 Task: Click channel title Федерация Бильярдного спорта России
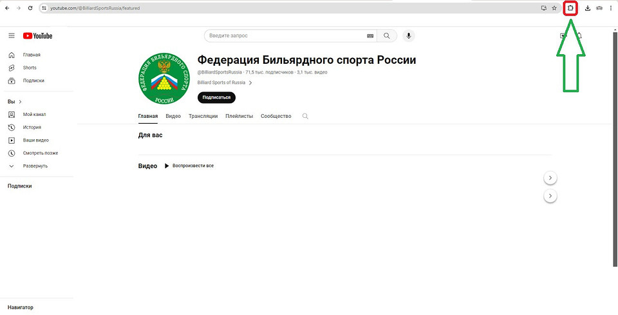tap(306, 60)
